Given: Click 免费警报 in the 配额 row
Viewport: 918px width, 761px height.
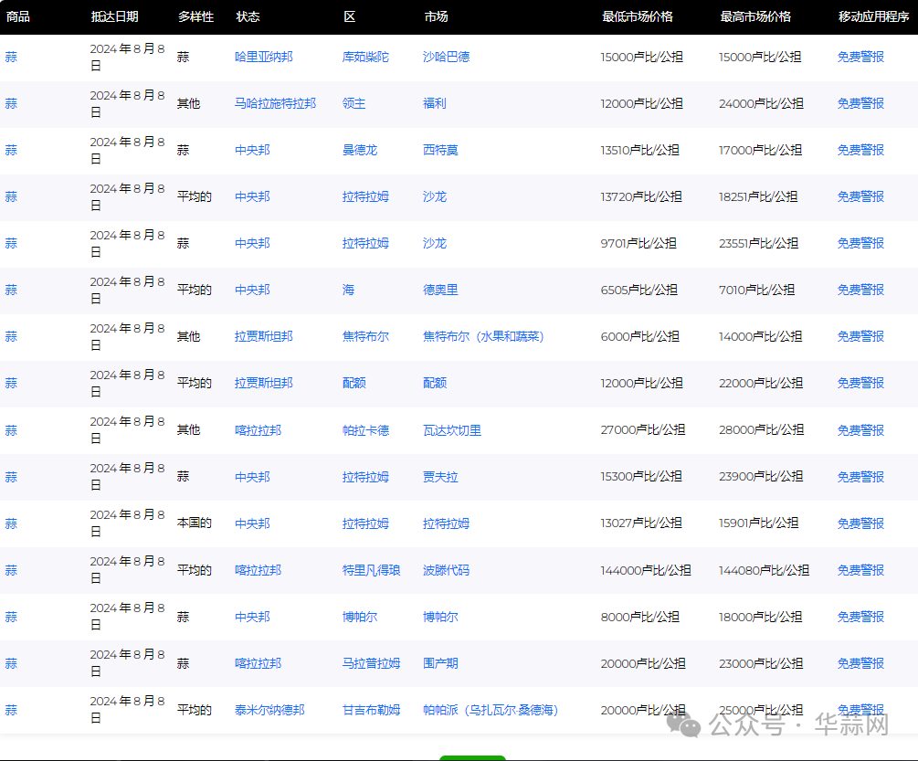Looking at the screenshot, I should pos(860,383).
